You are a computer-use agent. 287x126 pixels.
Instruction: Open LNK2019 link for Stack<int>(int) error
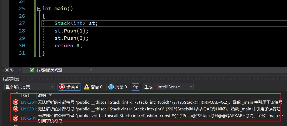click(29, 109)
